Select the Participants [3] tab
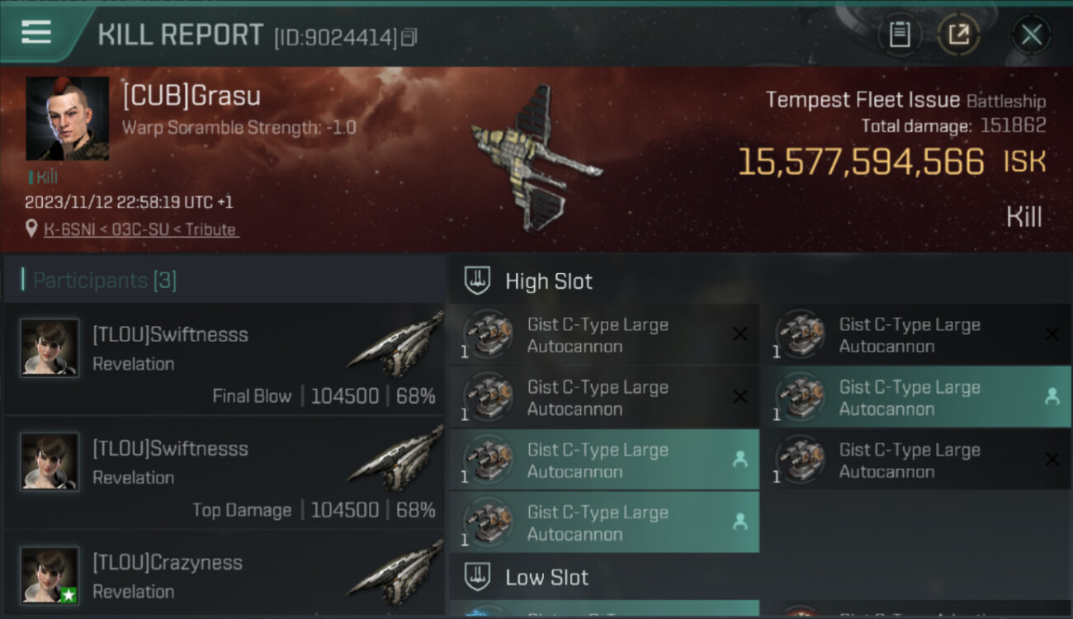1073x619 pixels. (105, 280)
